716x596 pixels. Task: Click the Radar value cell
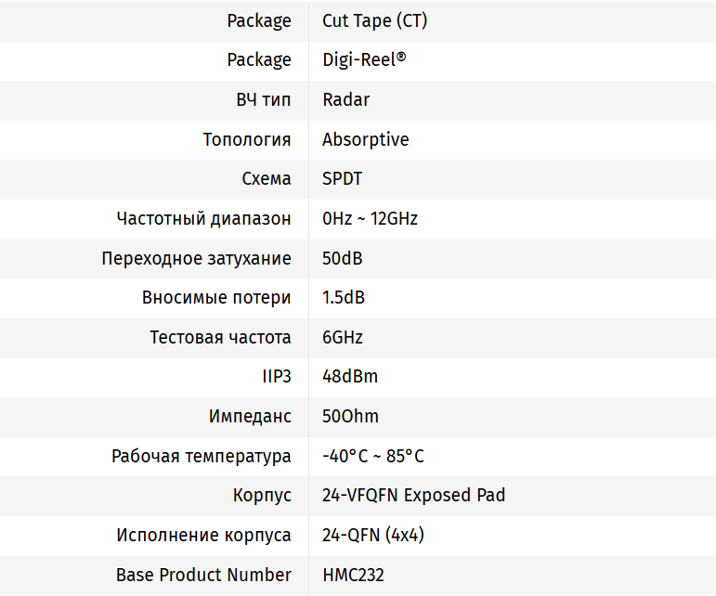click(x=345, y=99)
